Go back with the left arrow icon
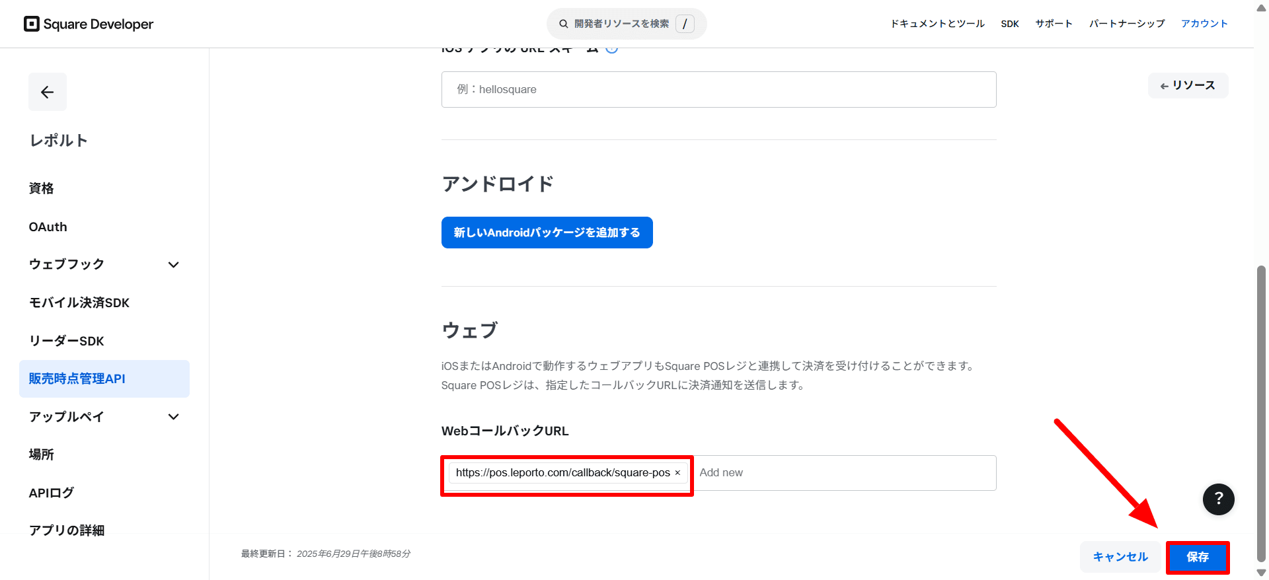The height and width of the screenshot is (580, 1269). tap(48, 92)
